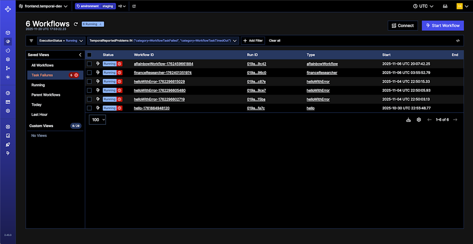Toggle the raw query code icon
Screen dimensions: 473x244
[x=458, y=41]
